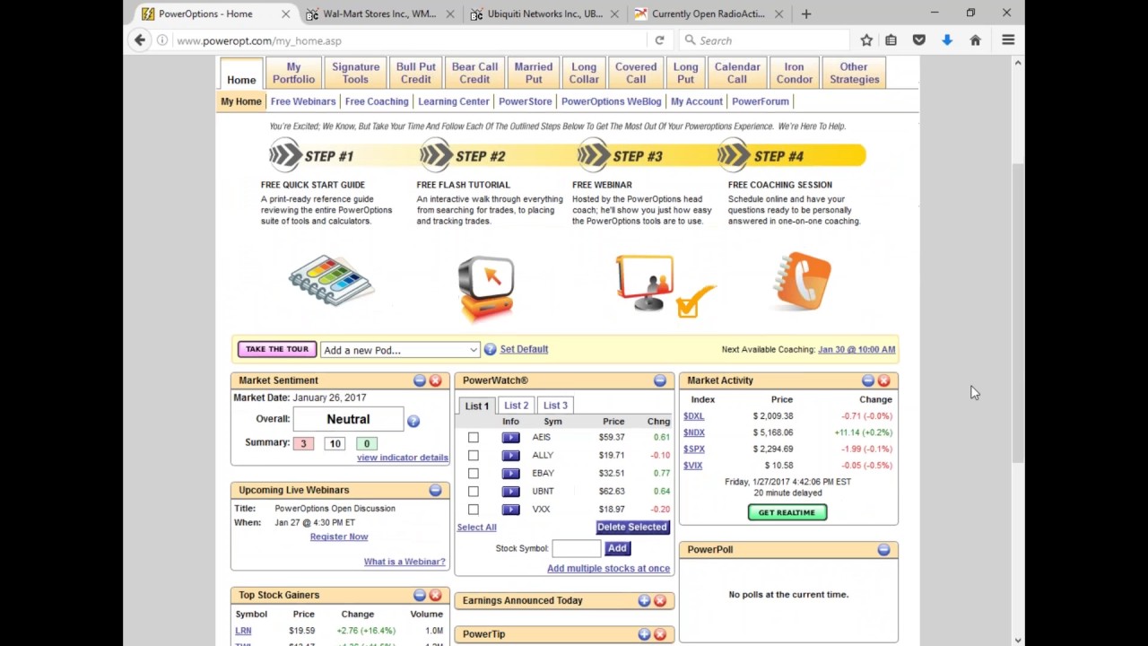Viewport: 1148px width, 646px height.
Task: Open the Flash Tutorial monitor icon
Action: pyautogui.click(x=486, y=288)
